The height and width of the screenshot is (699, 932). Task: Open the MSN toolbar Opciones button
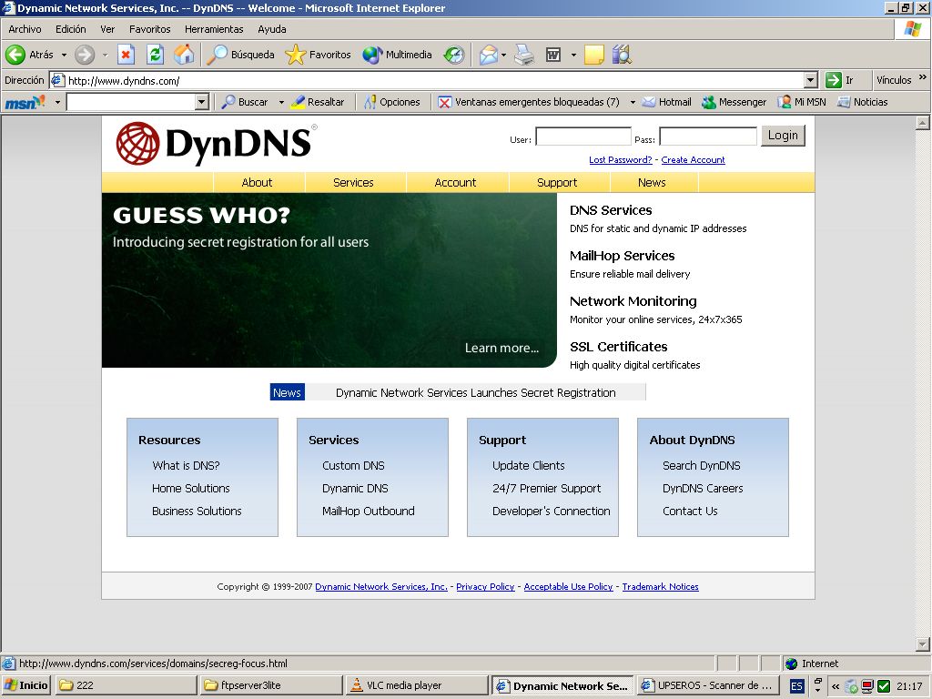coord(392,102)
